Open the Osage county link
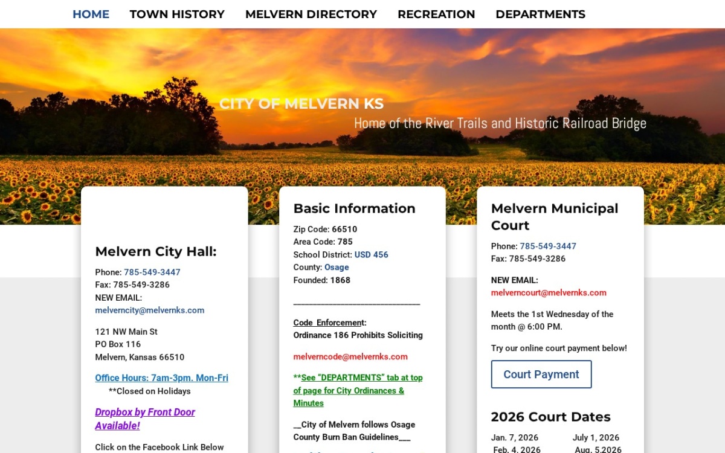This screenshot has height=453, width=725. pyautogui.click(x=337, y=268)
